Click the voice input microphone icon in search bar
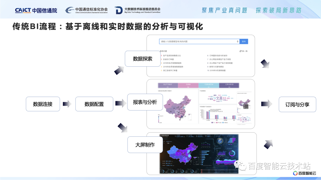The width and height of the screenshot is (321, 180). coord(238,41)
